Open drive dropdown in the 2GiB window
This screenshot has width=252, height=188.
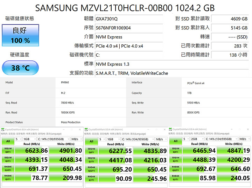click(222, 139)
